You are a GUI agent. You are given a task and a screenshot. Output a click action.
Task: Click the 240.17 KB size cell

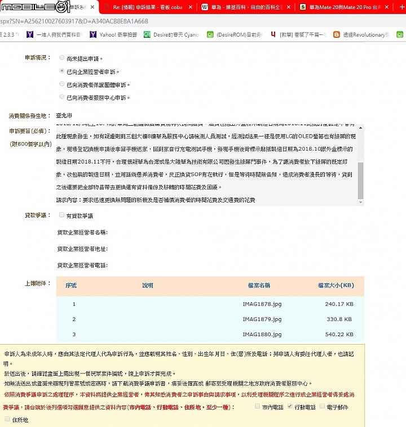pos(339,304)
